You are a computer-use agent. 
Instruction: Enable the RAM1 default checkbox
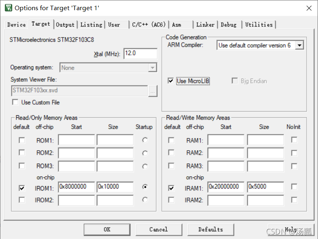pyautogui.click(x=171, y=140)
